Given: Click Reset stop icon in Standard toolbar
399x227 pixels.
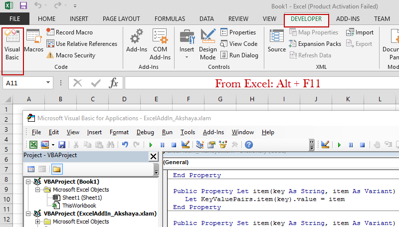Looking at the screenshot, I should (x=174, y=145).
